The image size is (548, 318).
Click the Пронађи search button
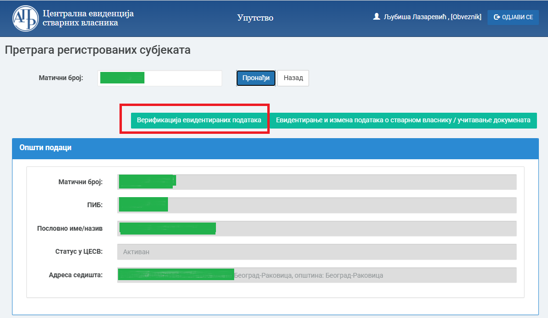[x=256, y=78]
